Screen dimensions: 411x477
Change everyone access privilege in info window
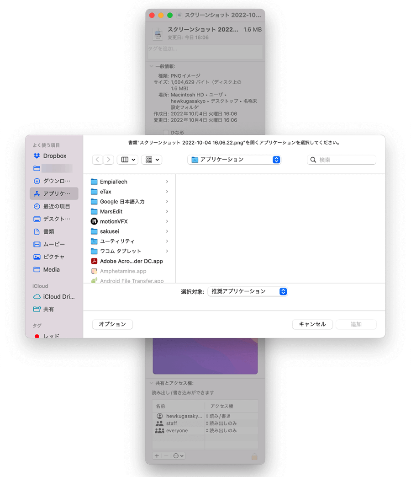tap(221, 430)
